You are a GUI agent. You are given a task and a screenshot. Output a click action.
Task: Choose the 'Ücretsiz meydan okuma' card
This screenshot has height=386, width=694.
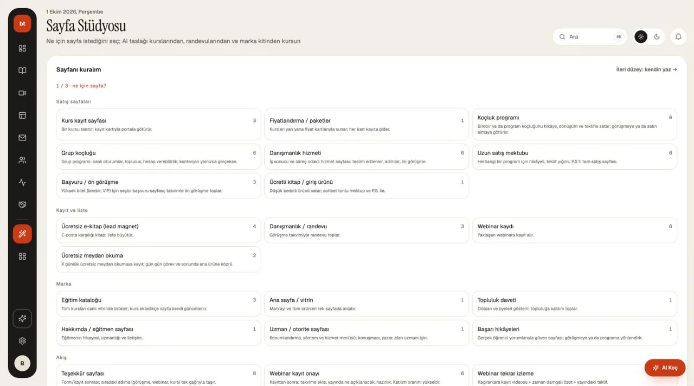point(159,259)
